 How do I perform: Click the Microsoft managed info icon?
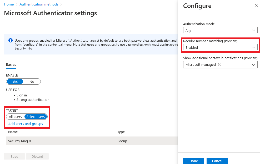click(x=220, y=65)
